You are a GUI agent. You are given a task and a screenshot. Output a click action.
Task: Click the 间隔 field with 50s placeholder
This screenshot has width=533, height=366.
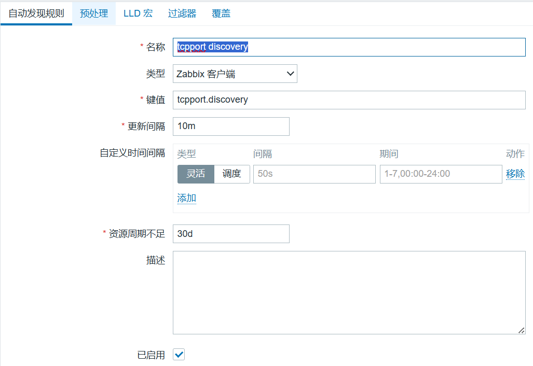pyautogui.click(x=314, y=174)
